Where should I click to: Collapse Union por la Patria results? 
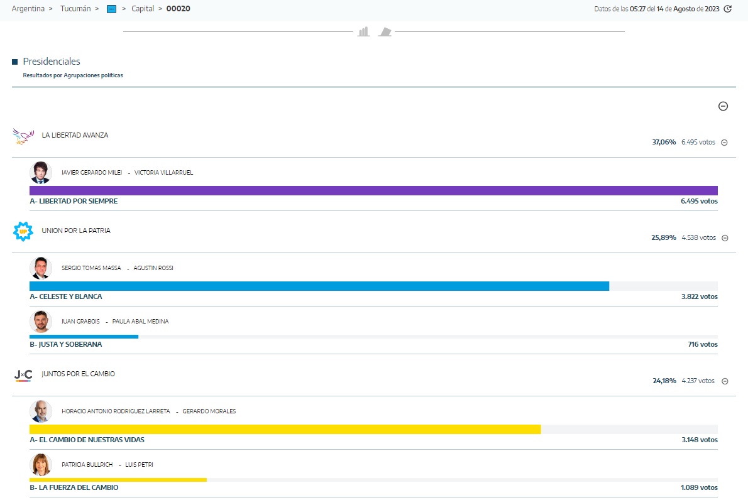pyautogui.click(x=725, y=238)
